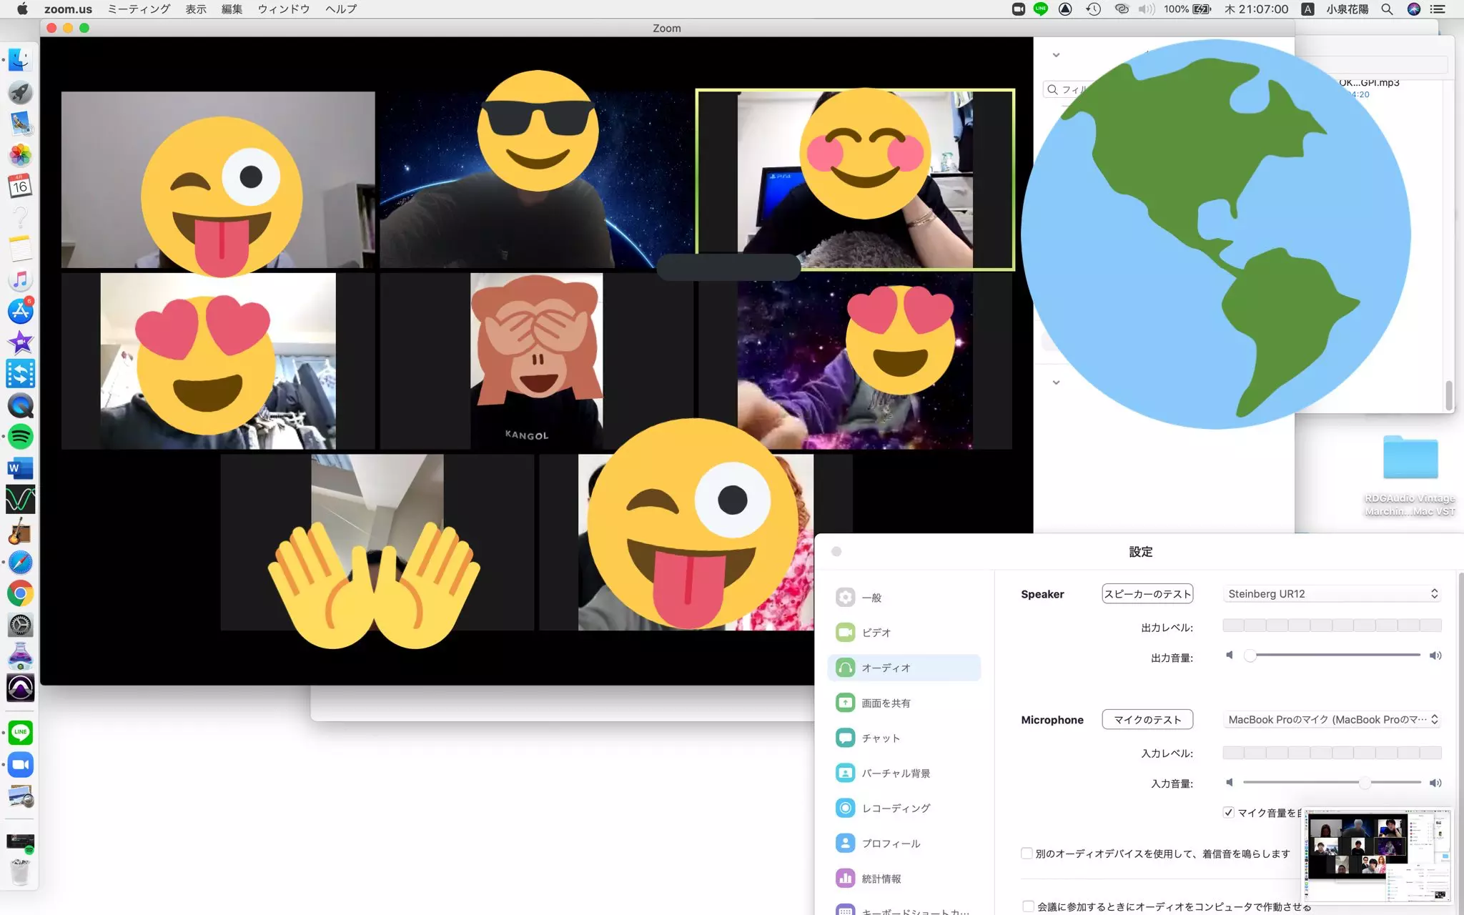Click Zoom camera status icon in menu bar
The height and width of the screenshot is (915, 1464).
click(1019, 9)
